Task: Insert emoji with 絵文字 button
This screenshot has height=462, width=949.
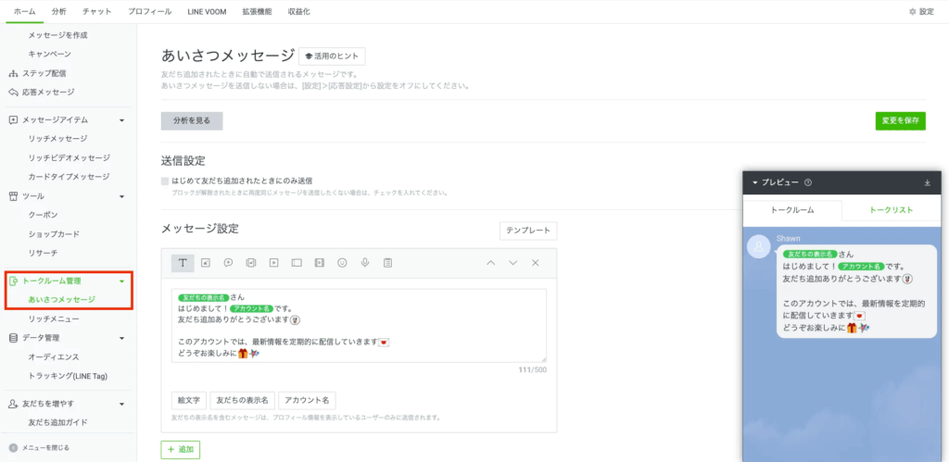Action: click(x=189, y=400)
